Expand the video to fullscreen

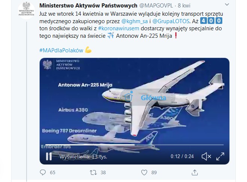(220, 156)
